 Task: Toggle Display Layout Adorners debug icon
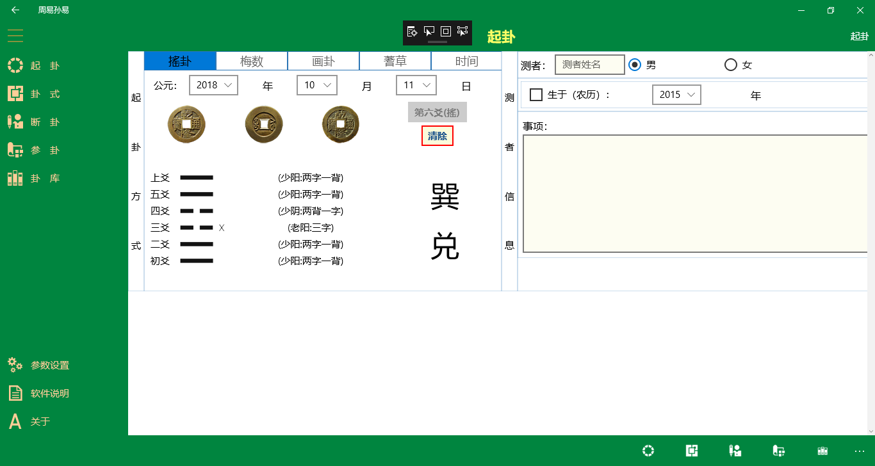[446, 31]
